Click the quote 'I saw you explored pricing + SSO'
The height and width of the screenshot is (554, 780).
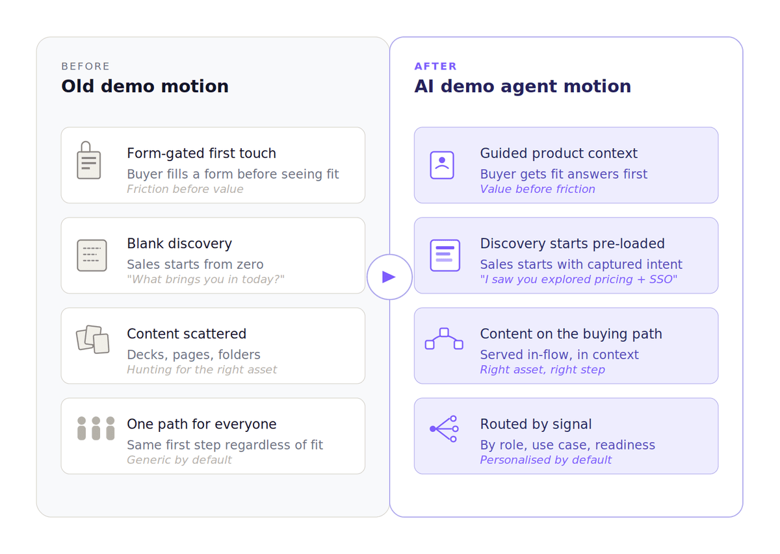pos(578,279)
